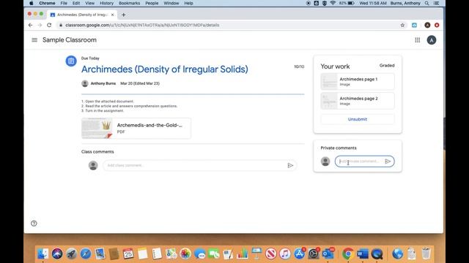Viewport: 469px width, 263px height.
Task: Click the Anthony Burns author name
Action: pos(103,83)
